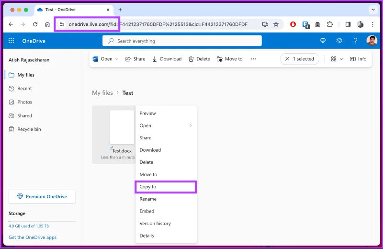Viewport: 383px width, 249px height.
Task: Open the Chrome three-dot menu
Action: tap(372, 24)
